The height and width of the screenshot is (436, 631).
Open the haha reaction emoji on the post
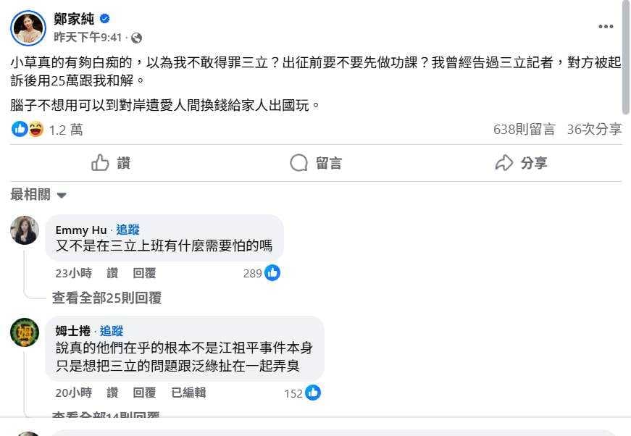coord(35,129)
